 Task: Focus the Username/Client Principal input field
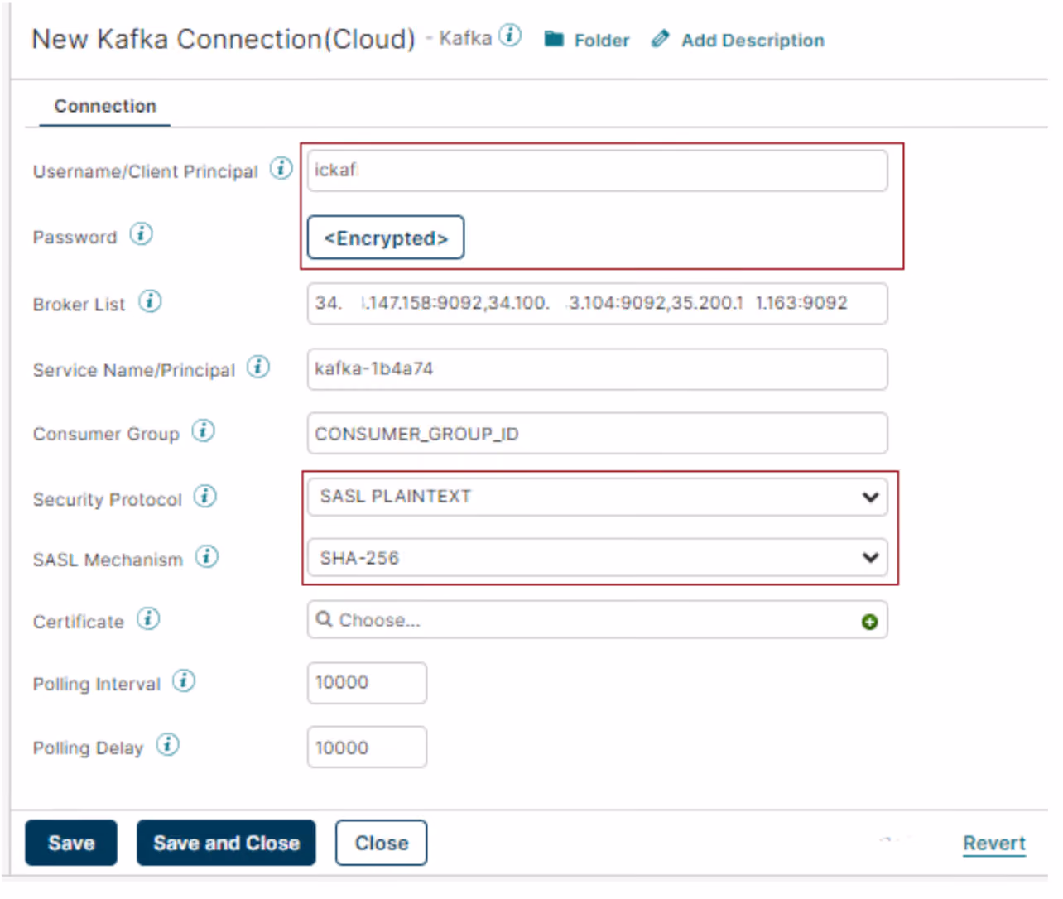pyautogui.click(x=597, y=171)
